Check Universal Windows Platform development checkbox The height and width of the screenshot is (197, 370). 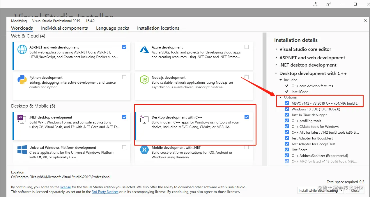click(x=124, y=147)
